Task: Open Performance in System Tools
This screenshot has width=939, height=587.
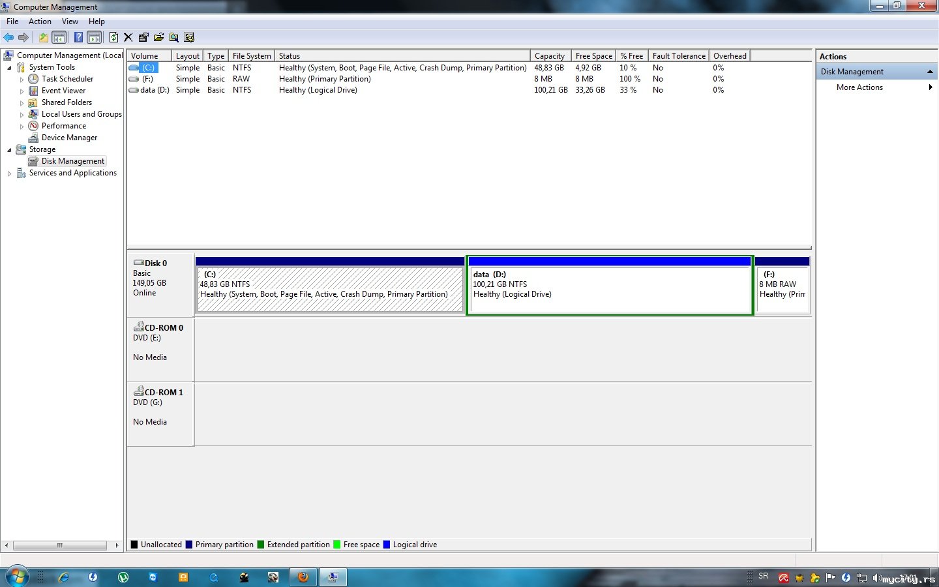Action: (x=63, y=126)
